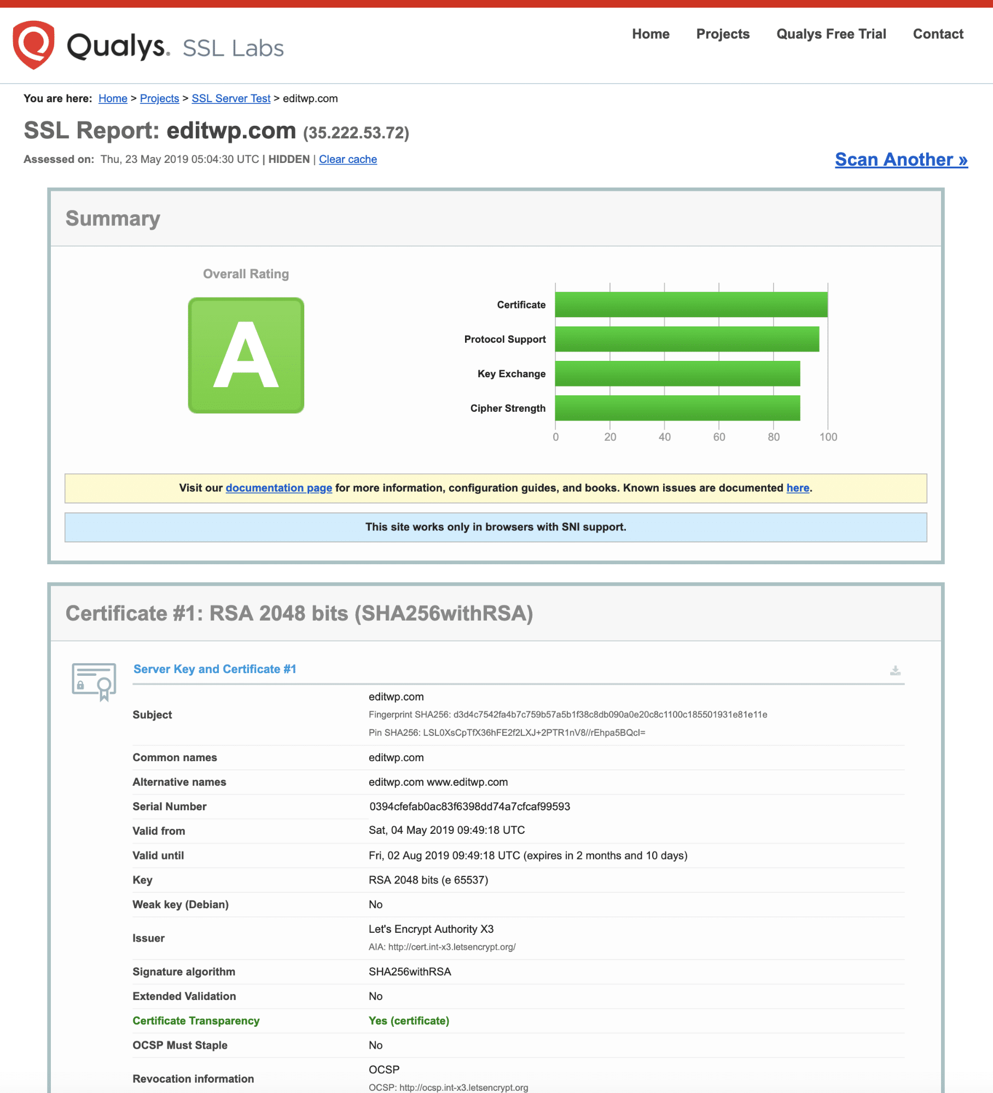Screen dimensions: 993x1093
Task: Click Projects in the breadcrumb trail
Action: (x=159, y=98)
